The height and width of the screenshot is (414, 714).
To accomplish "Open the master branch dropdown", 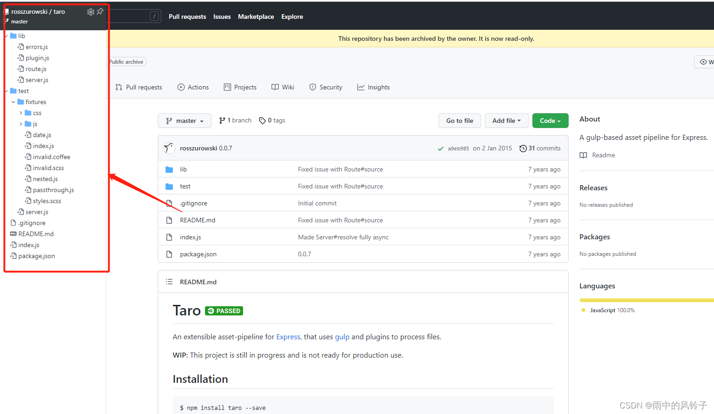I will tap(184, 121).
